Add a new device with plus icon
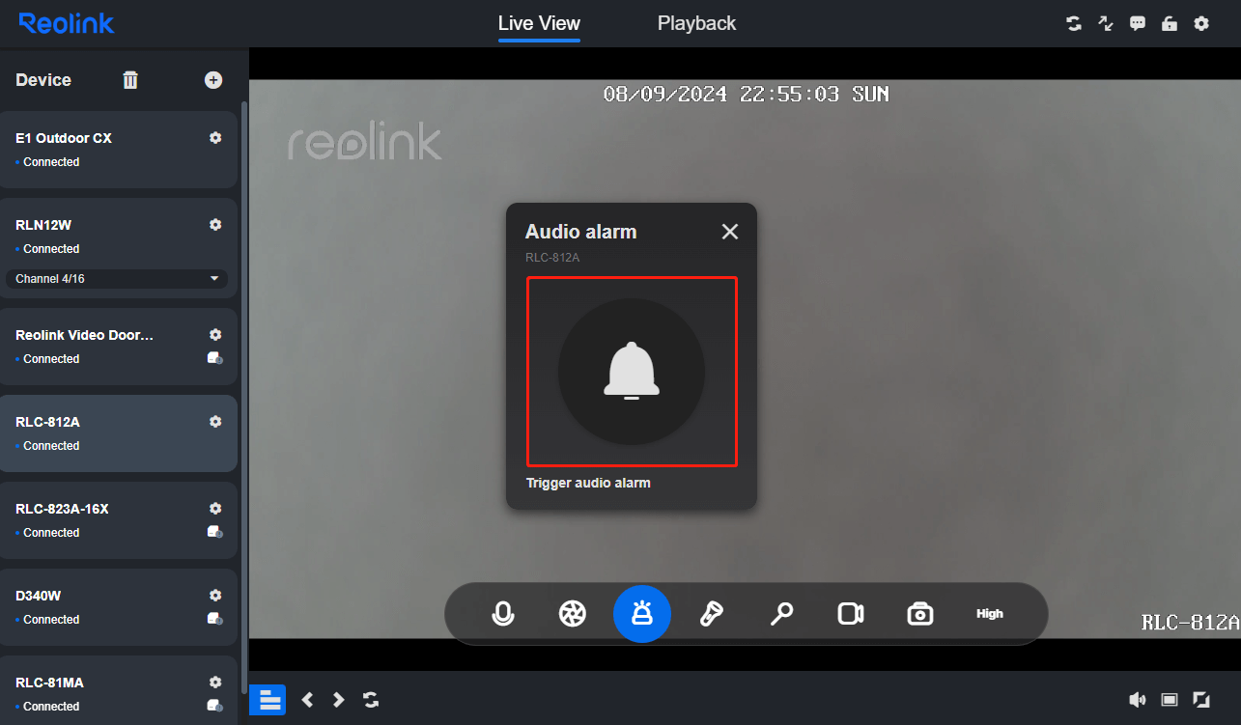Image resolution: width=1241 pixels, height=725 pixels. (x=213, y=80)
